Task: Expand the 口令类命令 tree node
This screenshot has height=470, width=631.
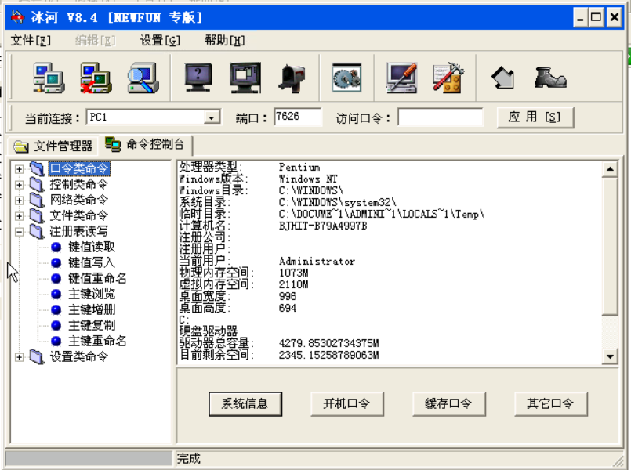Action: click(19, 169)
